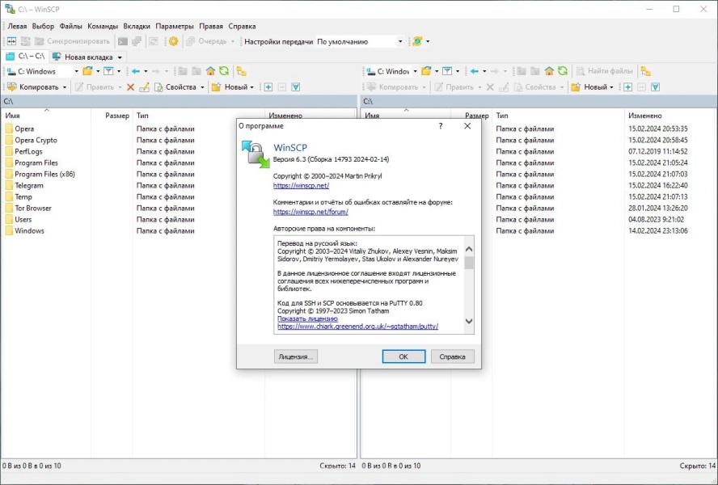Refresh the left panel directory
The height and width of the screenshot is (485, 718).
(224, 71)
